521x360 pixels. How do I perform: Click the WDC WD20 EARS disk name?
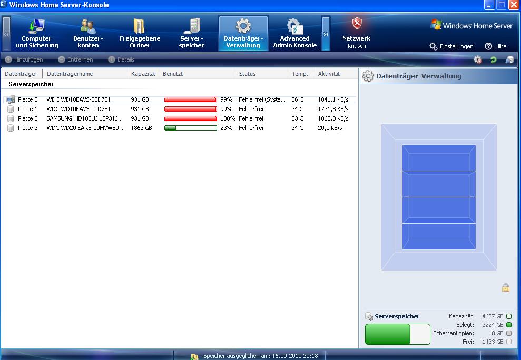85,128
